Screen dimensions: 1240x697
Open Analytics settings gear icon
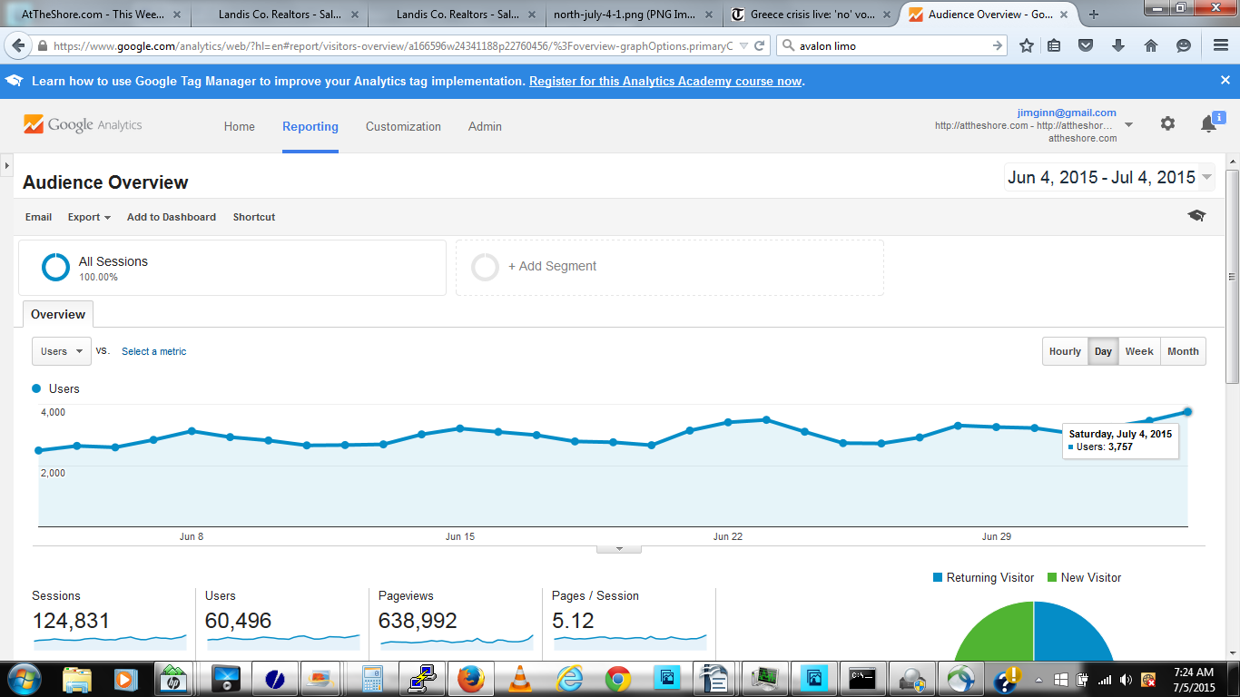click(1167, 123)
